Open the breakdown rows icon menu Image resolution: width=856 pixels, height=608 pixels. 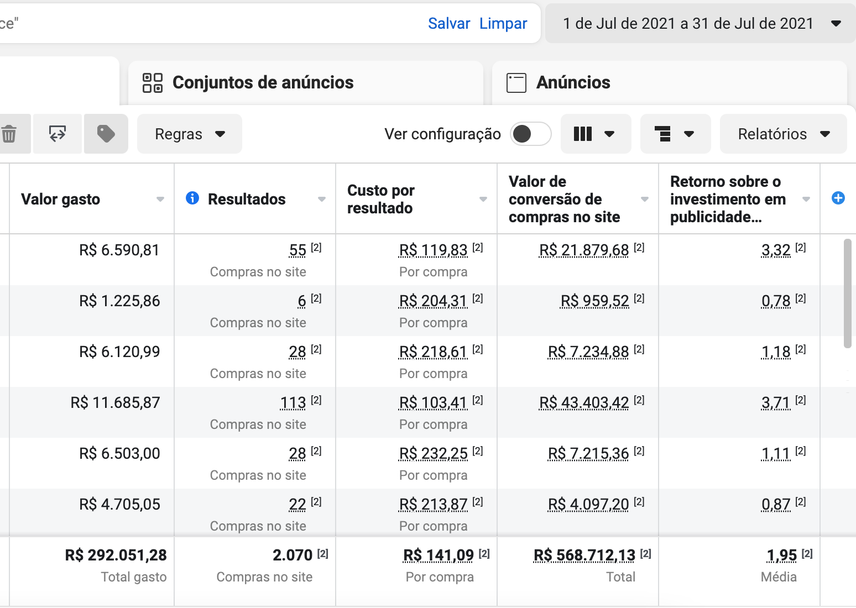tap(675, 134)
